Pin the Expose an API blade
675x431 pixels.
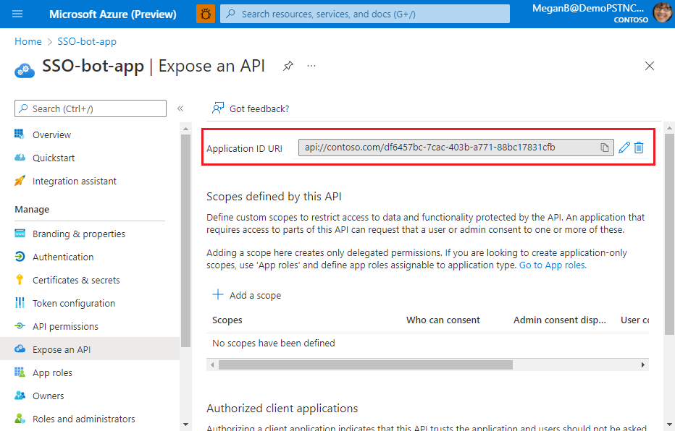pos(288,66)
